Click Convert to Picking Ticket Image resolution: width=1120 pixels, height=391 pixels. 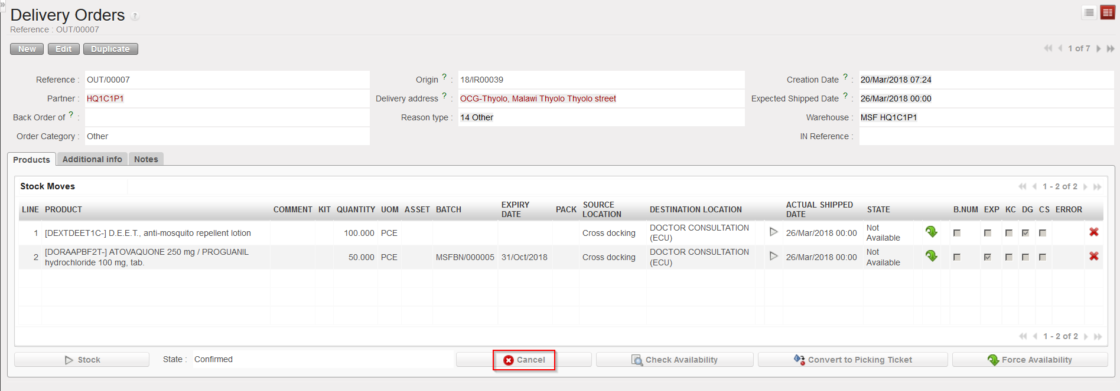point(852,360)
